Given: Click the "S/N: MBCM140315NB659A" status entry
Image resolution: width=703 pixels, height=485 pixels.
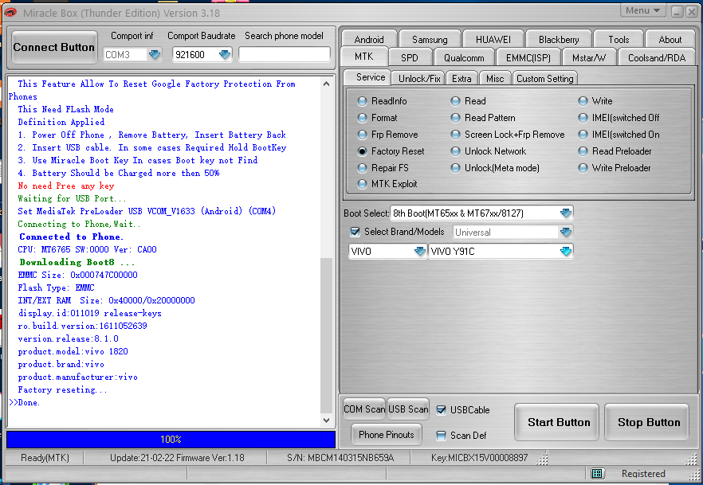Looking at the screenshot, I should (340, 458).
